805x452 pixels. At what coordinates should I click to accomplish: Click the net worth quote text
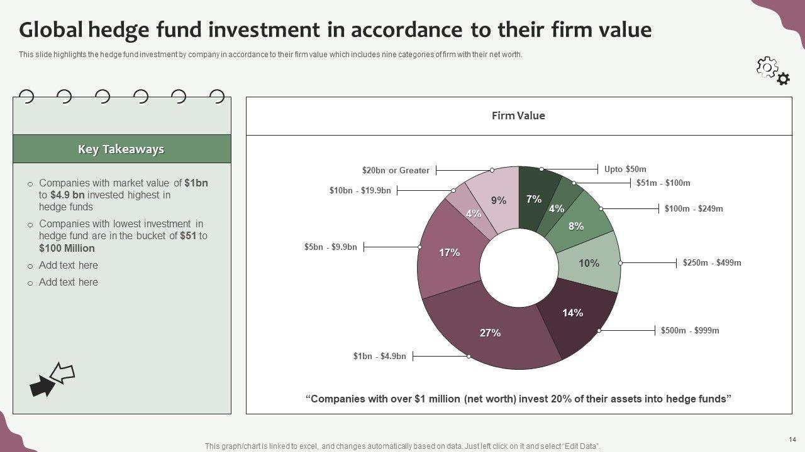(x=518, y=399)
